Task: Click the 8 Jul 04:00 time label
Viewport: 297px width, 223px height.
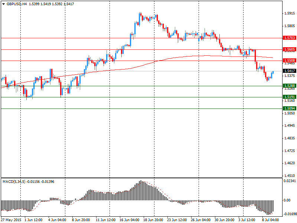Action: [x=270, y=220]
